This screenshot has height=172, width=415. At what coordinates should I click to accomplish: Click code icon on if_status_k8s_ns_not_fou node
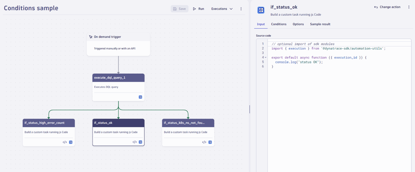[x=204, y=142]
